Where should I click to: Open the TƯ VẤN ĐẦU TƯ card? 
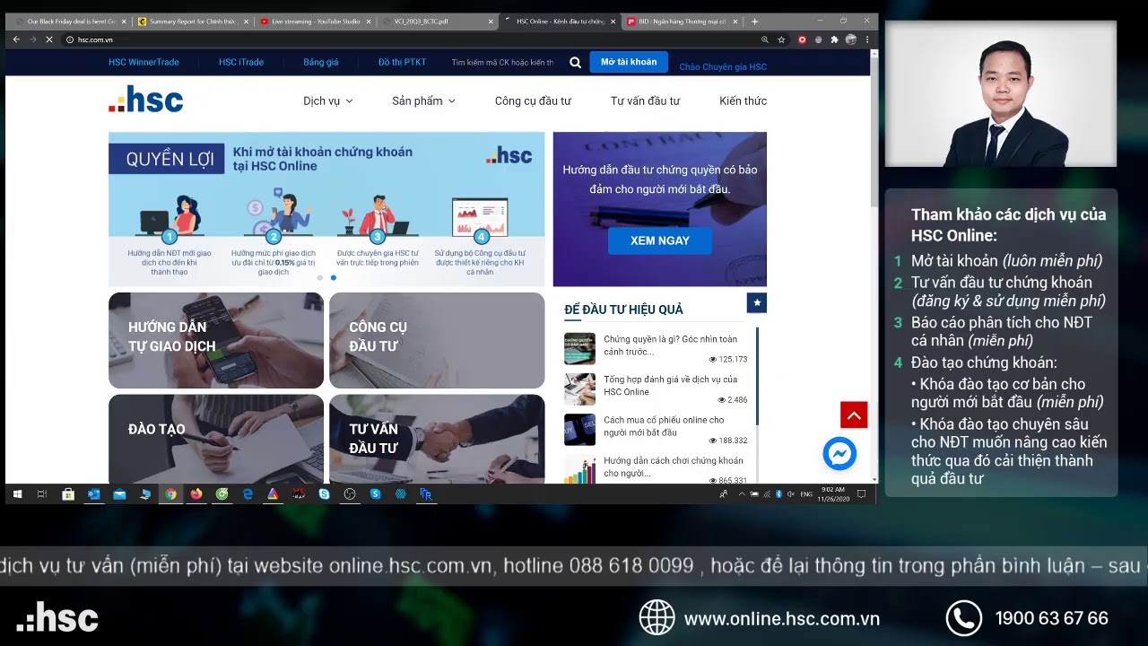[x=437, y=440]
